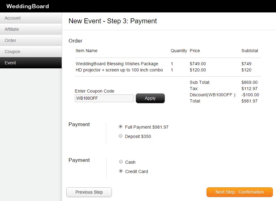Open the Affiliate sidebar menu
The image size is (276, 201).
pos(31,29)
